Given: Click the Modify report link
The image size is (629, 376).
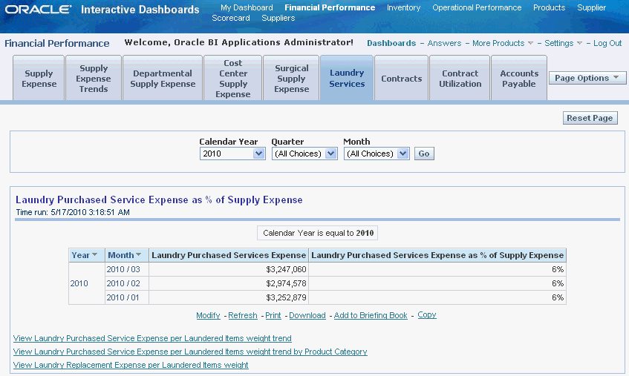Looking at the screenshot, I should (x=208, y=315).
